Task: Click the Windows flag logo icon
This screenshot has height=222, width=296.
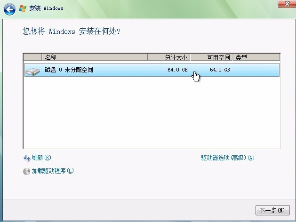Action: 23,8
